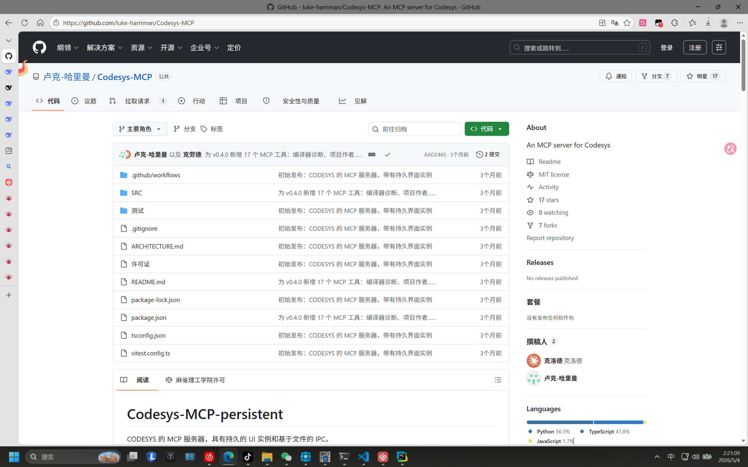Open the 定价 pricing link

234,48
